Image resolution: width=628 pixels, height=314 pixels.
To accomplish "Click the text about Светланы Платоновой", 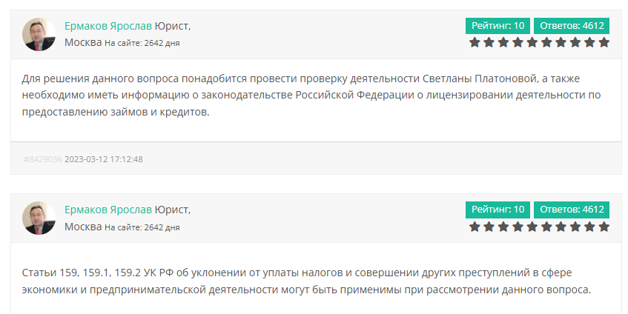I will [311, 96].
